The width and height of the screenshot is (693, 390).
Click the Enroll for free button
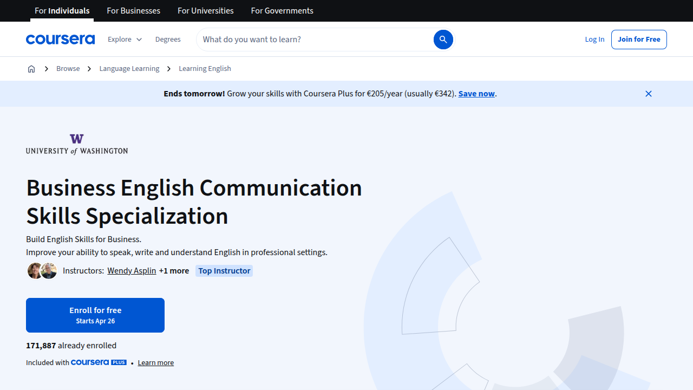pyautogui.click(x=95, y=315)
